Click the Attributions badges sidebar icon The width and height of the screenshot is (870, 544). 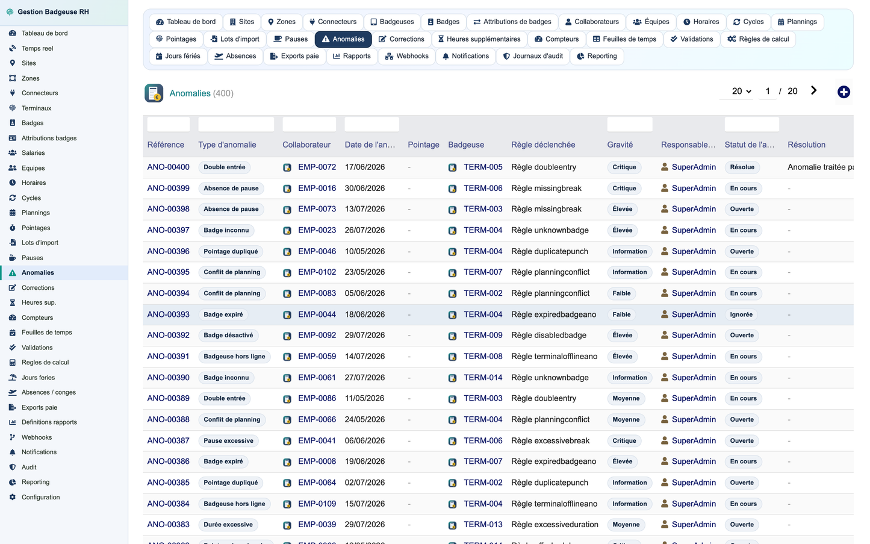12,138
